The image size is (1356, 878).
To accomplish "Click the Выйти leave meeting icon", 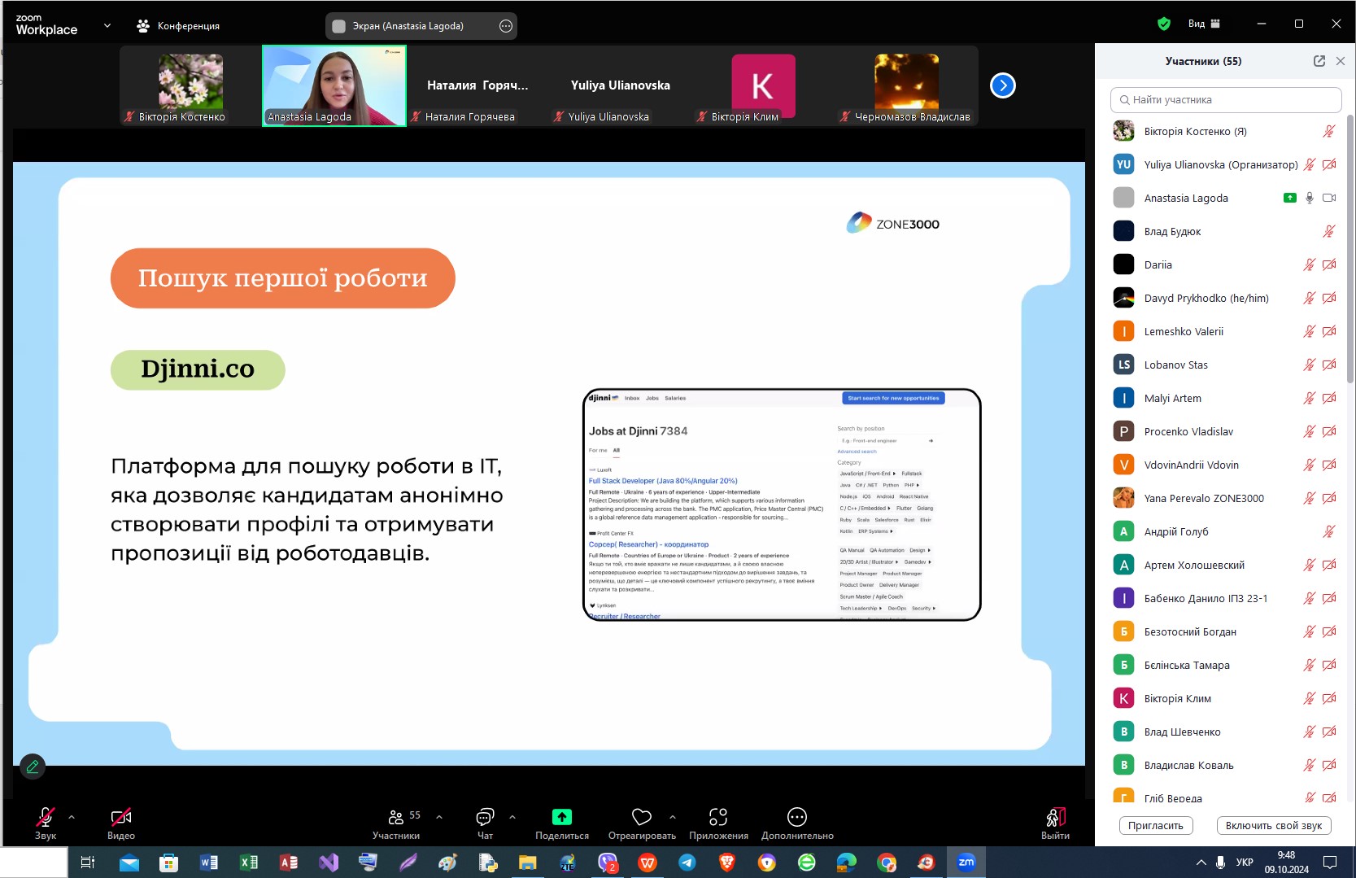I will point(1056,817).
